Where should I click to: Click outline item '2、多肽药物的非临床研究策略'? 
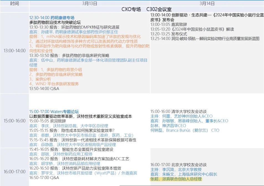tap(56, 74)
